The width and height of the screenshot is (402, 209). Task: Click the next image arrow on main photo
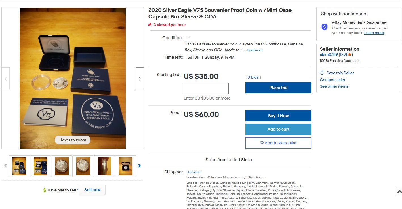pyautogui.click(x=140, y=79)
